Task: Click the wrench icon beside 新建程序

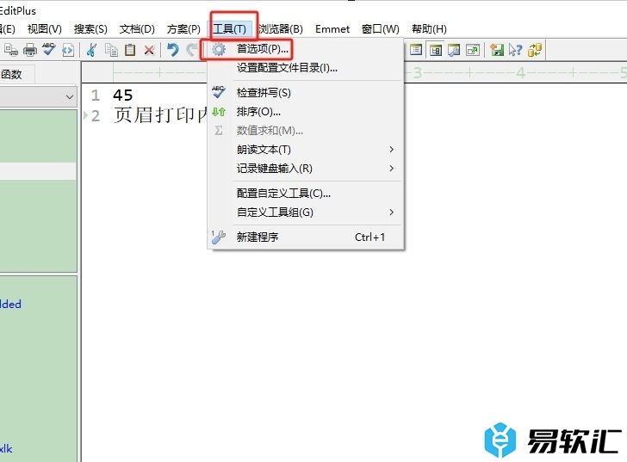Action: click(219, 237)
